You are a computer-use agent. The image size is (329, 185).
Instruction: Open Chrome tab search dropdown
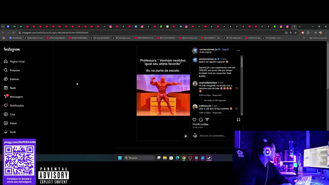3,26
